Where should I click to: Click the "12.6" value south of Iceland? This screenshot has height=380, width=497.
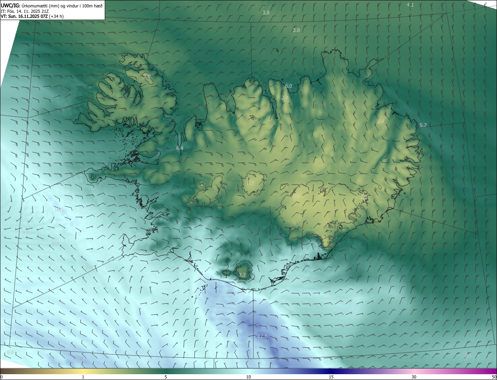(262, 336)
